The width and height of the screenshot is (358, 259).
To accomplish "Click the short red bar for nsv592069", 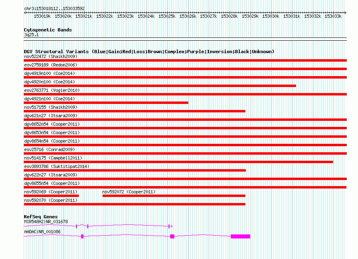I will [51, 196].
